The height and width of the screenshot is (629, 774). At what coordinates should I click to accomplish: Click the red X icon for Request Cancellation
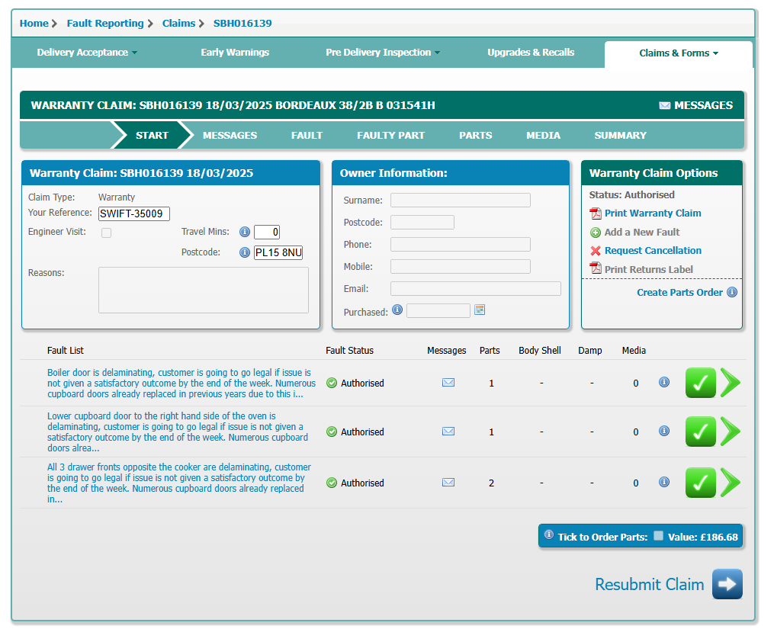(x=596, y=251)
